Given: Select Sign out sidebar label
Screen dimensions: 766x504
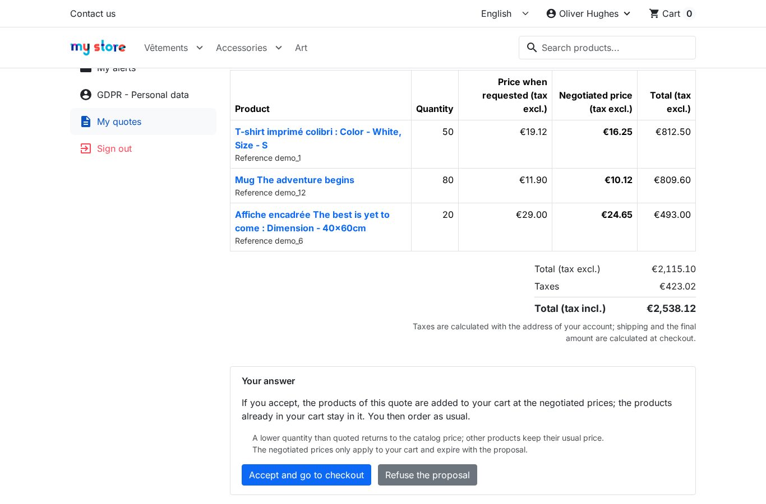Looking at the screenshot, I should pyautogui.click(x=114, y=148).
